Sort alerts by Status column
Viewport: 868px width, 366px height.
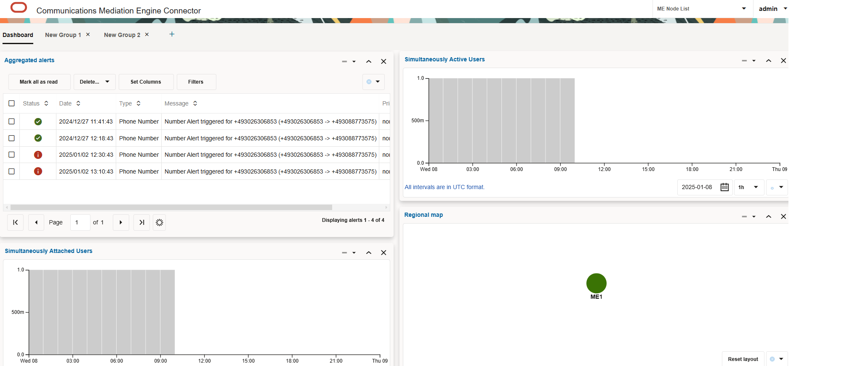click(46, 103)
